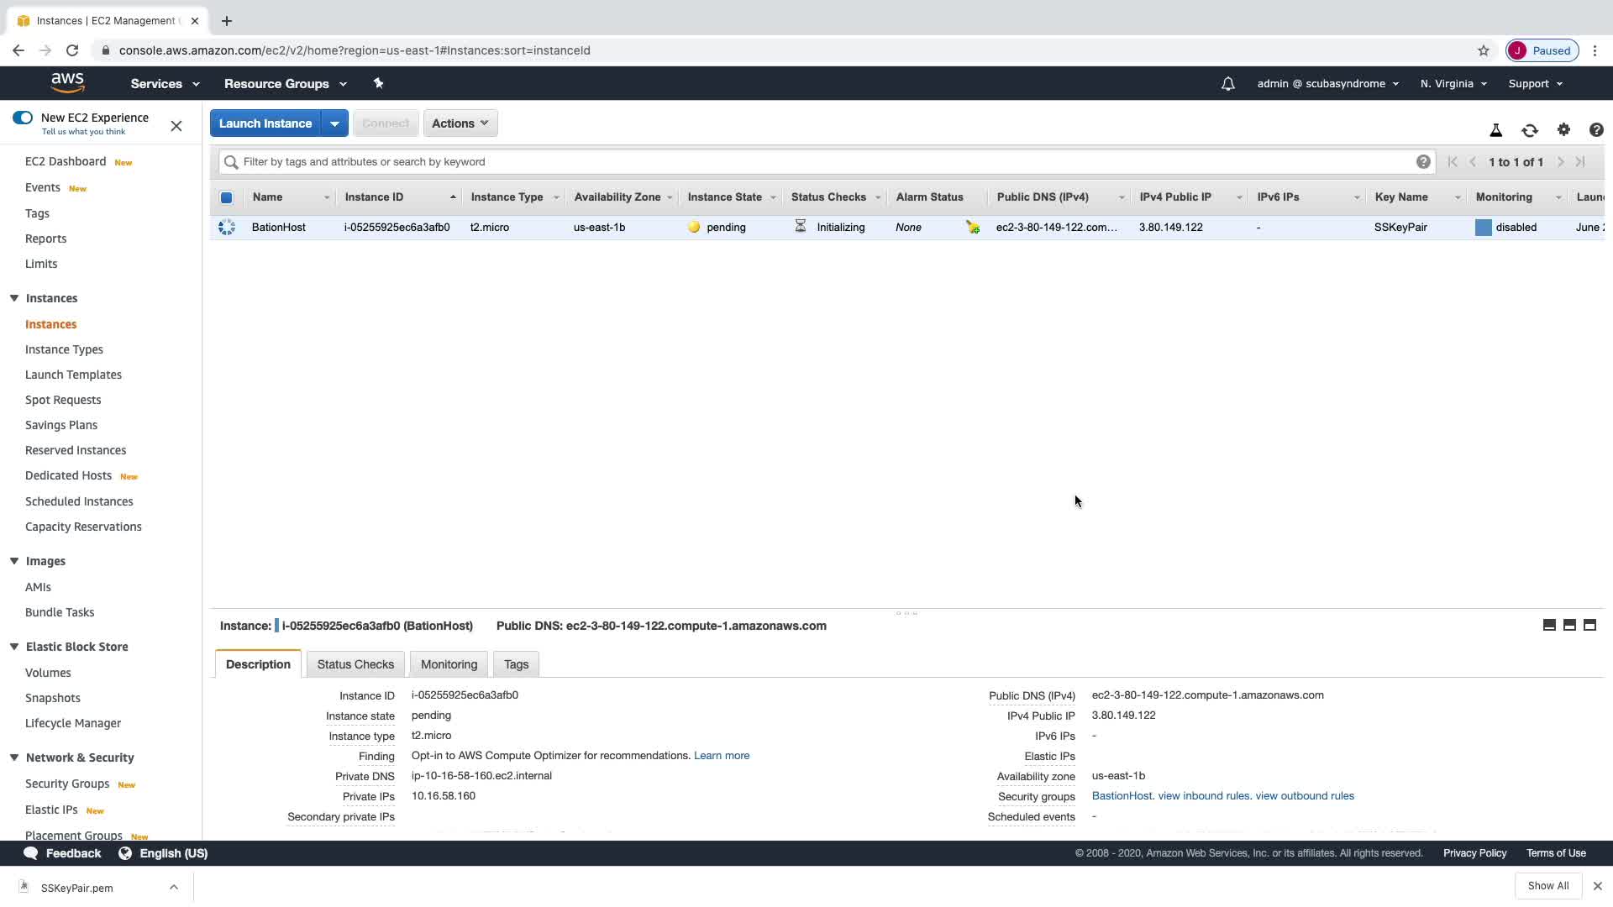Click the view inbound rules link

pos(1204,796)
